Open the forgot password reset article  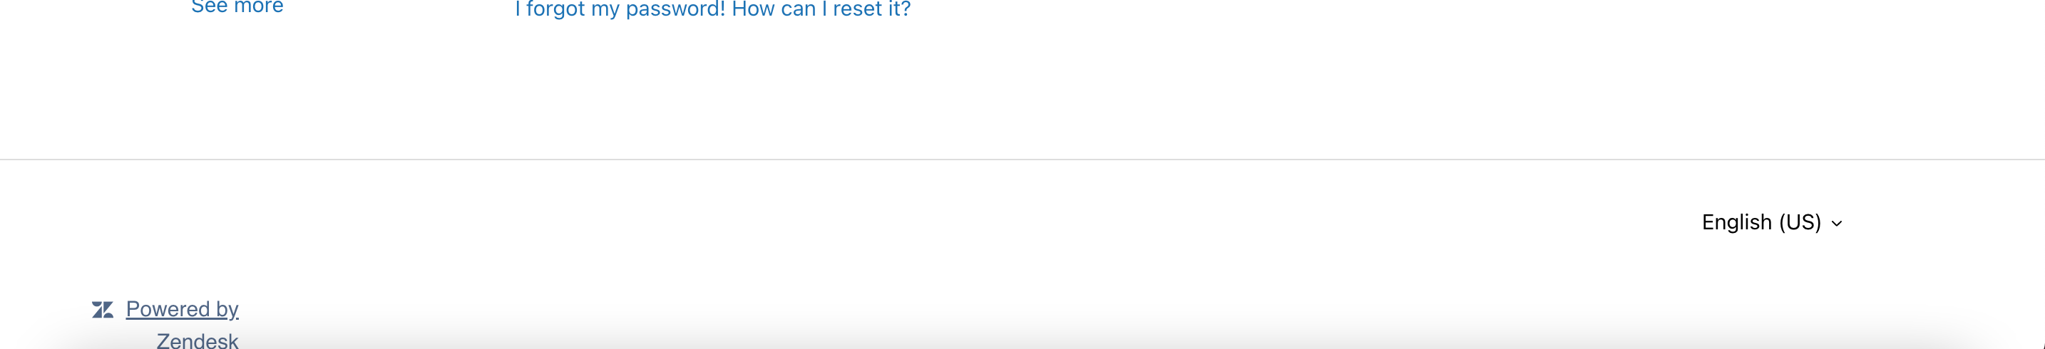pos(712,9)
